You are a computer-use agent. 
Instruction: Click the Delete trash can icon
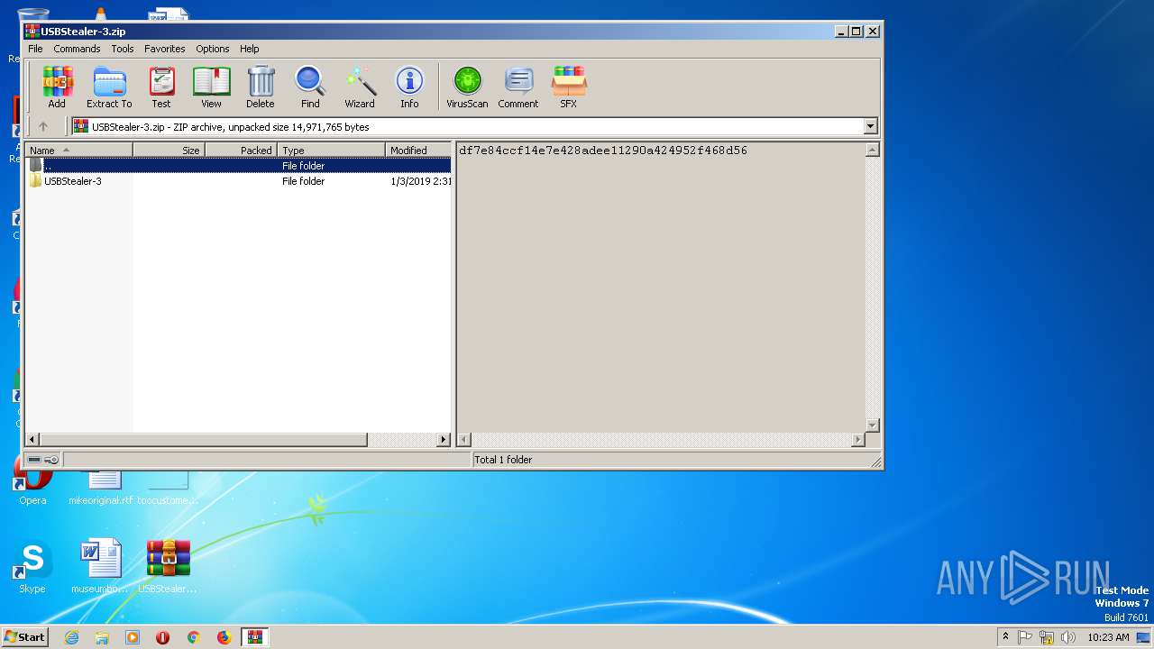[x=261, y=87]
